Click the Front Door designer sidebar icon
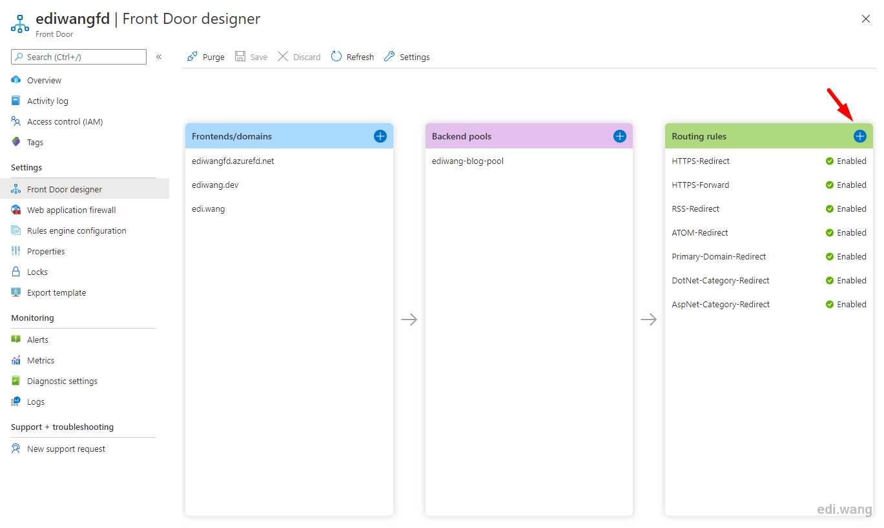Image resolution: width=884 pixels, height=528 pixels. [16, 189]
